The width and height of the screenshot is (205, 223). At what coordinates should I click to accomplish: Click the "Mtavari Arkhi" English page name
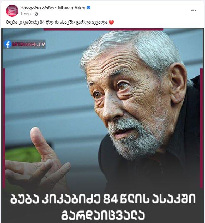pos(72,8)
